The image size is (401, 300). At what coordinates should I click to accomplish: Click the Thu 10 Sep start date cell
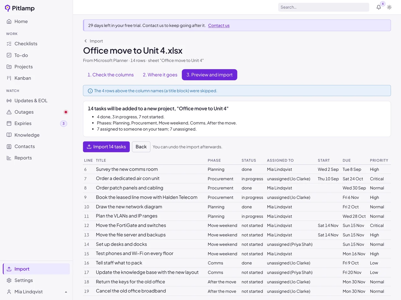328,179
